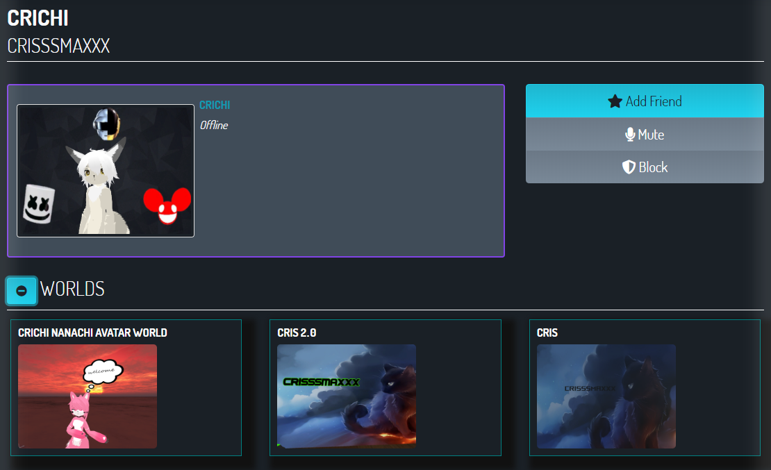Click the star icon on Add Friend
This screenshot has width=771, height=470.
[615, 101]
